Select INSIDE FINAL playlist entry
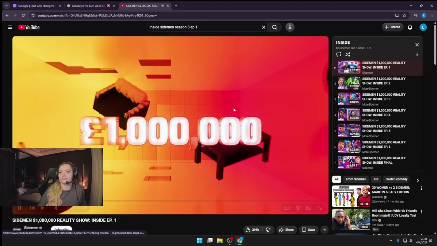 (378, 163)
